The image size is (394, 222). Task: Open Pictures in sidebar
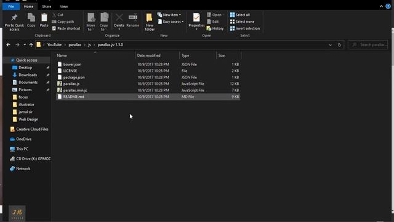[25, 89]
